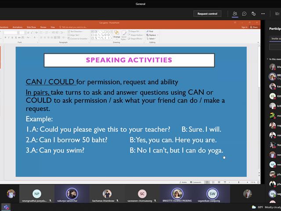Screen dimensions: 281x211
Task: Open Quick Styles gallery
Action: click(x=124, y=35)
